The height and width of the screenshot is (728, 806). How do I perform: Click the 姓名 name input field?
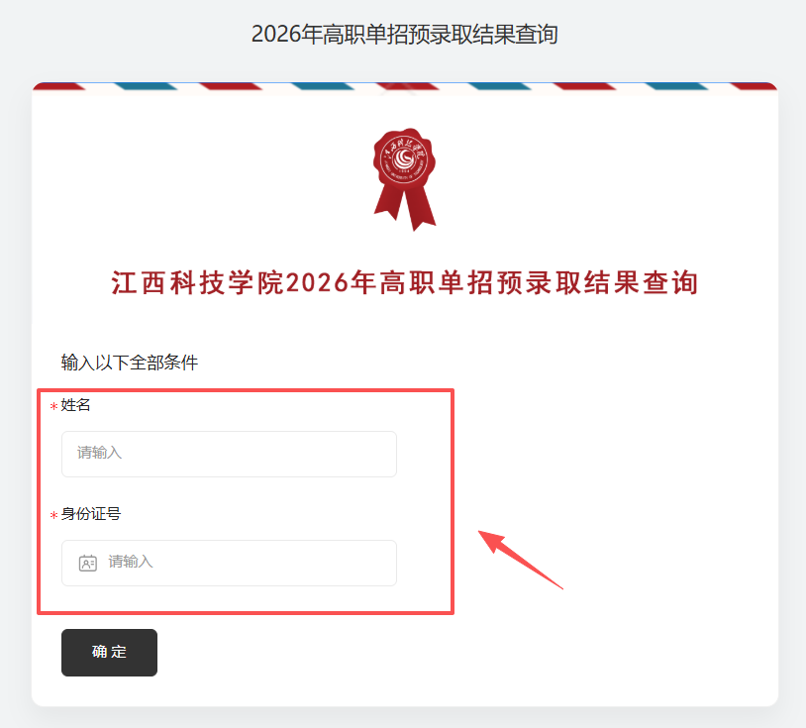tap(229, 454)
